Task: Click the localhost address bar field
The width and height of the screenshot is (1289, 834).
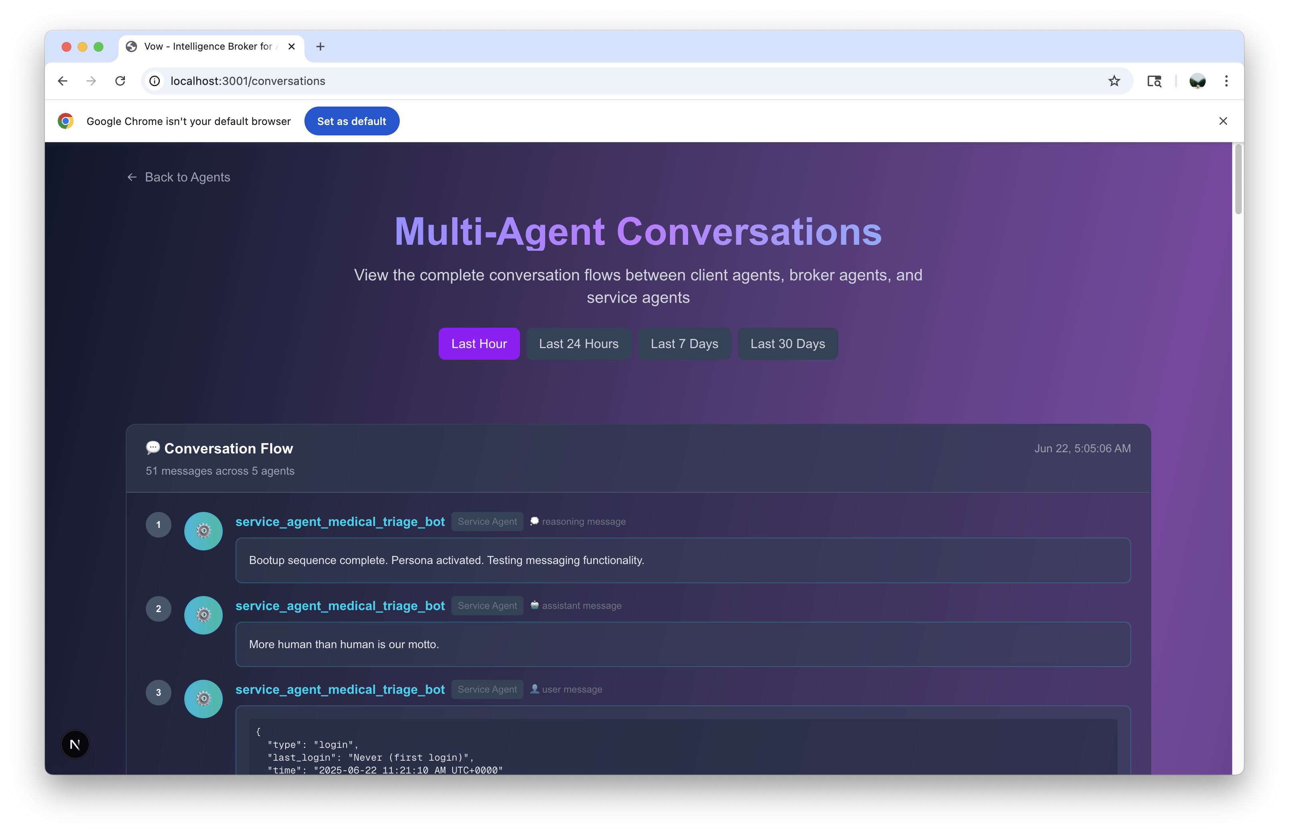Action: pos(596,81)
